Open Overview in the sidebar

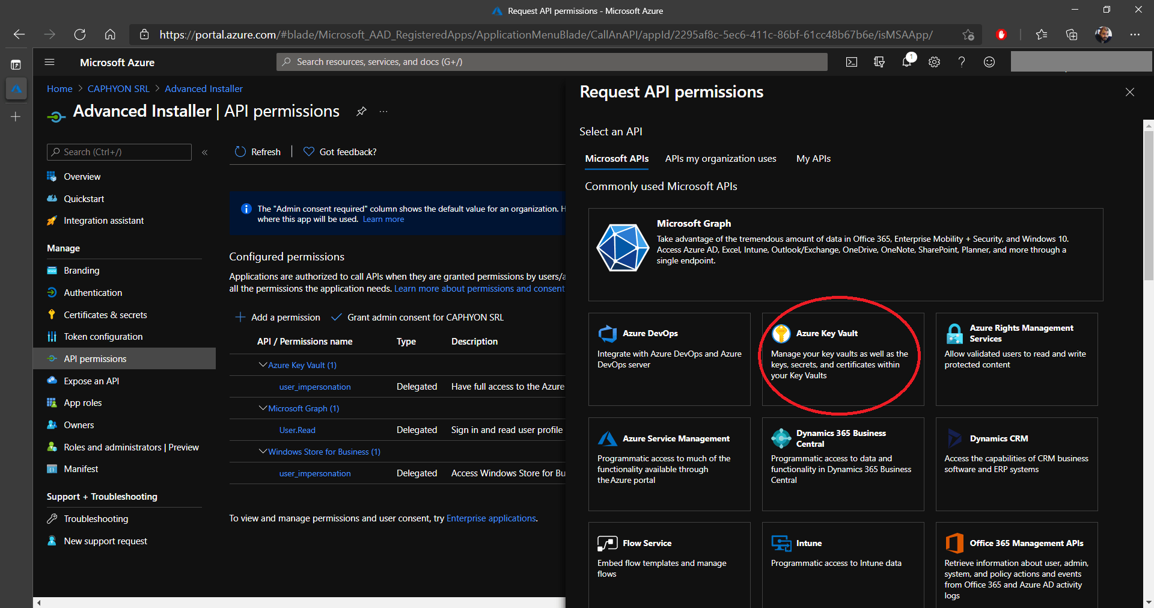(x=82, y=177)
